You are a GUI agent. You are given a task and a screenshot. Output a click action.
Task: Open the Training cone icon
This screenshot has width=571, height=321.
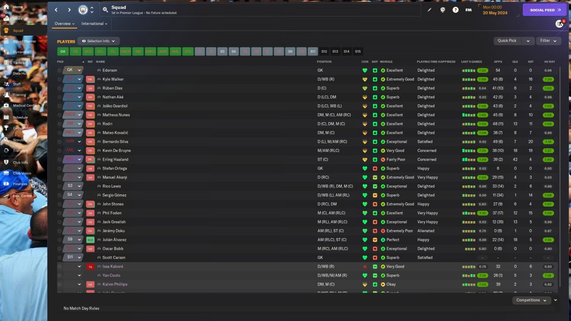pos(7,95)
